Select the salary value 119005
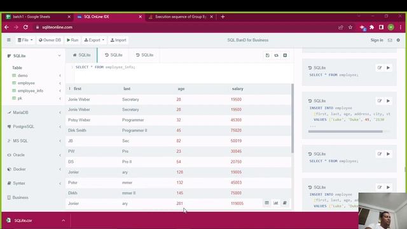Screen dimensions: 407x229 (237, 204)
